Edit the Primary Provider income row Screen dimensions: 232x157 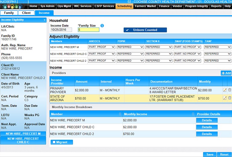[x=224, y=90]
